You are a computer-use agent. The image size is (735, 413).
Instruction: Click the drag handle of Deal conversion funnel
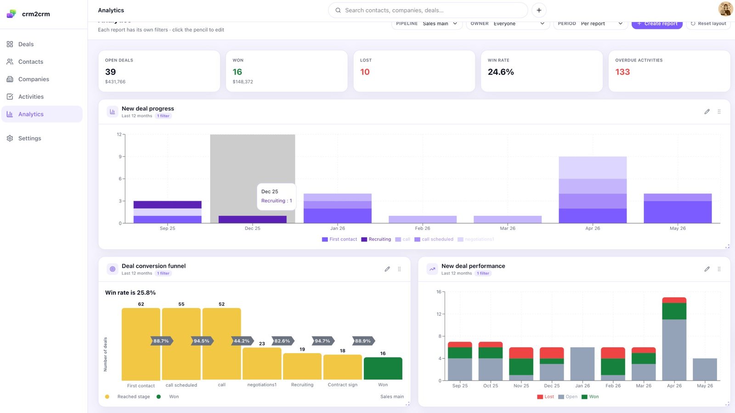point(399,269)
